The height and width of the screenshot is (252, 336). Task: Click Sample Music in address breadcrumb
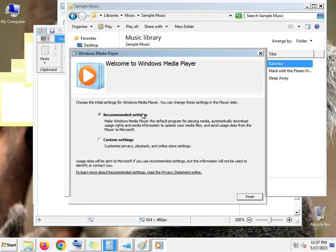tap(154, 15)
